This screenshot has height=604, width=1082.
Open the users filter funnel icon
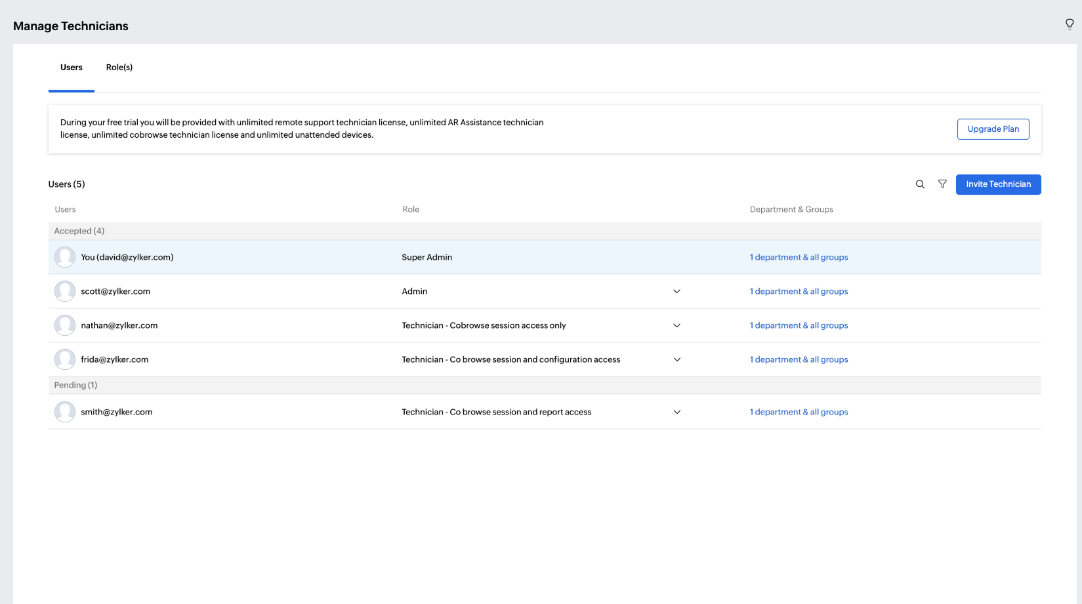942,184
